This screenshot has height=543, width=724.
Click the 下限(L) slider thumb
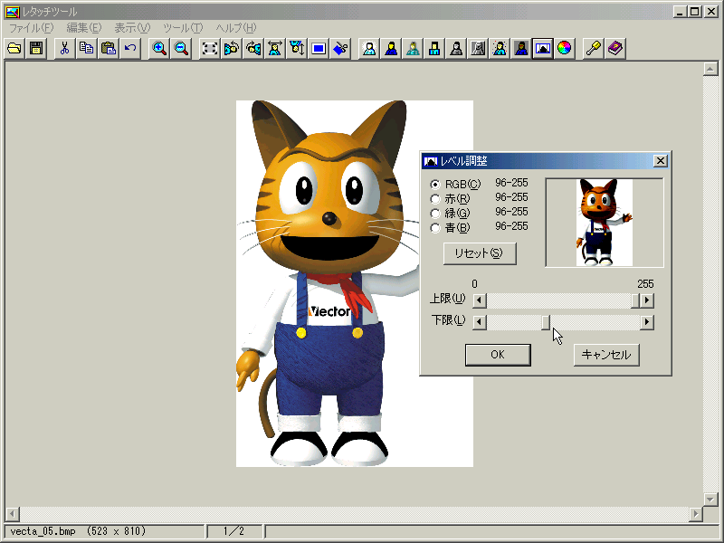coord(546,322)
